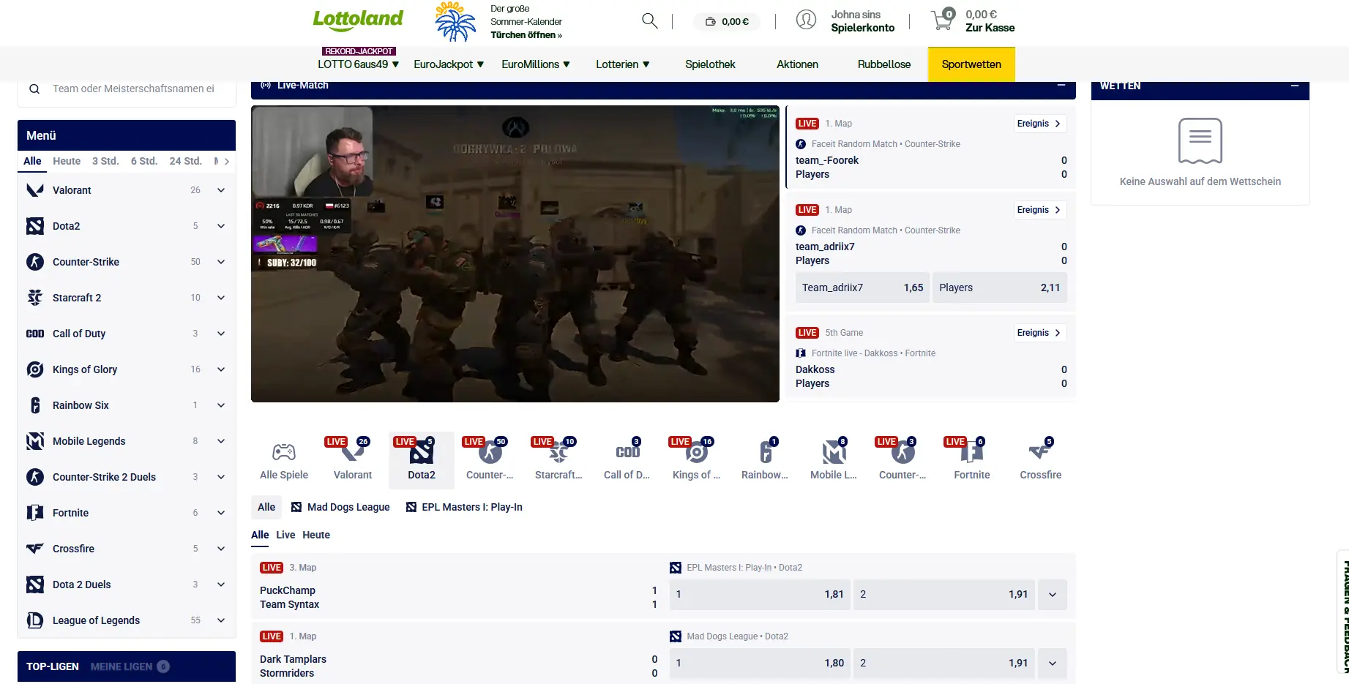Open Ereignis for Dakkoss Fortnite match
The image size is (1349, 684).
coord(1039,333)
